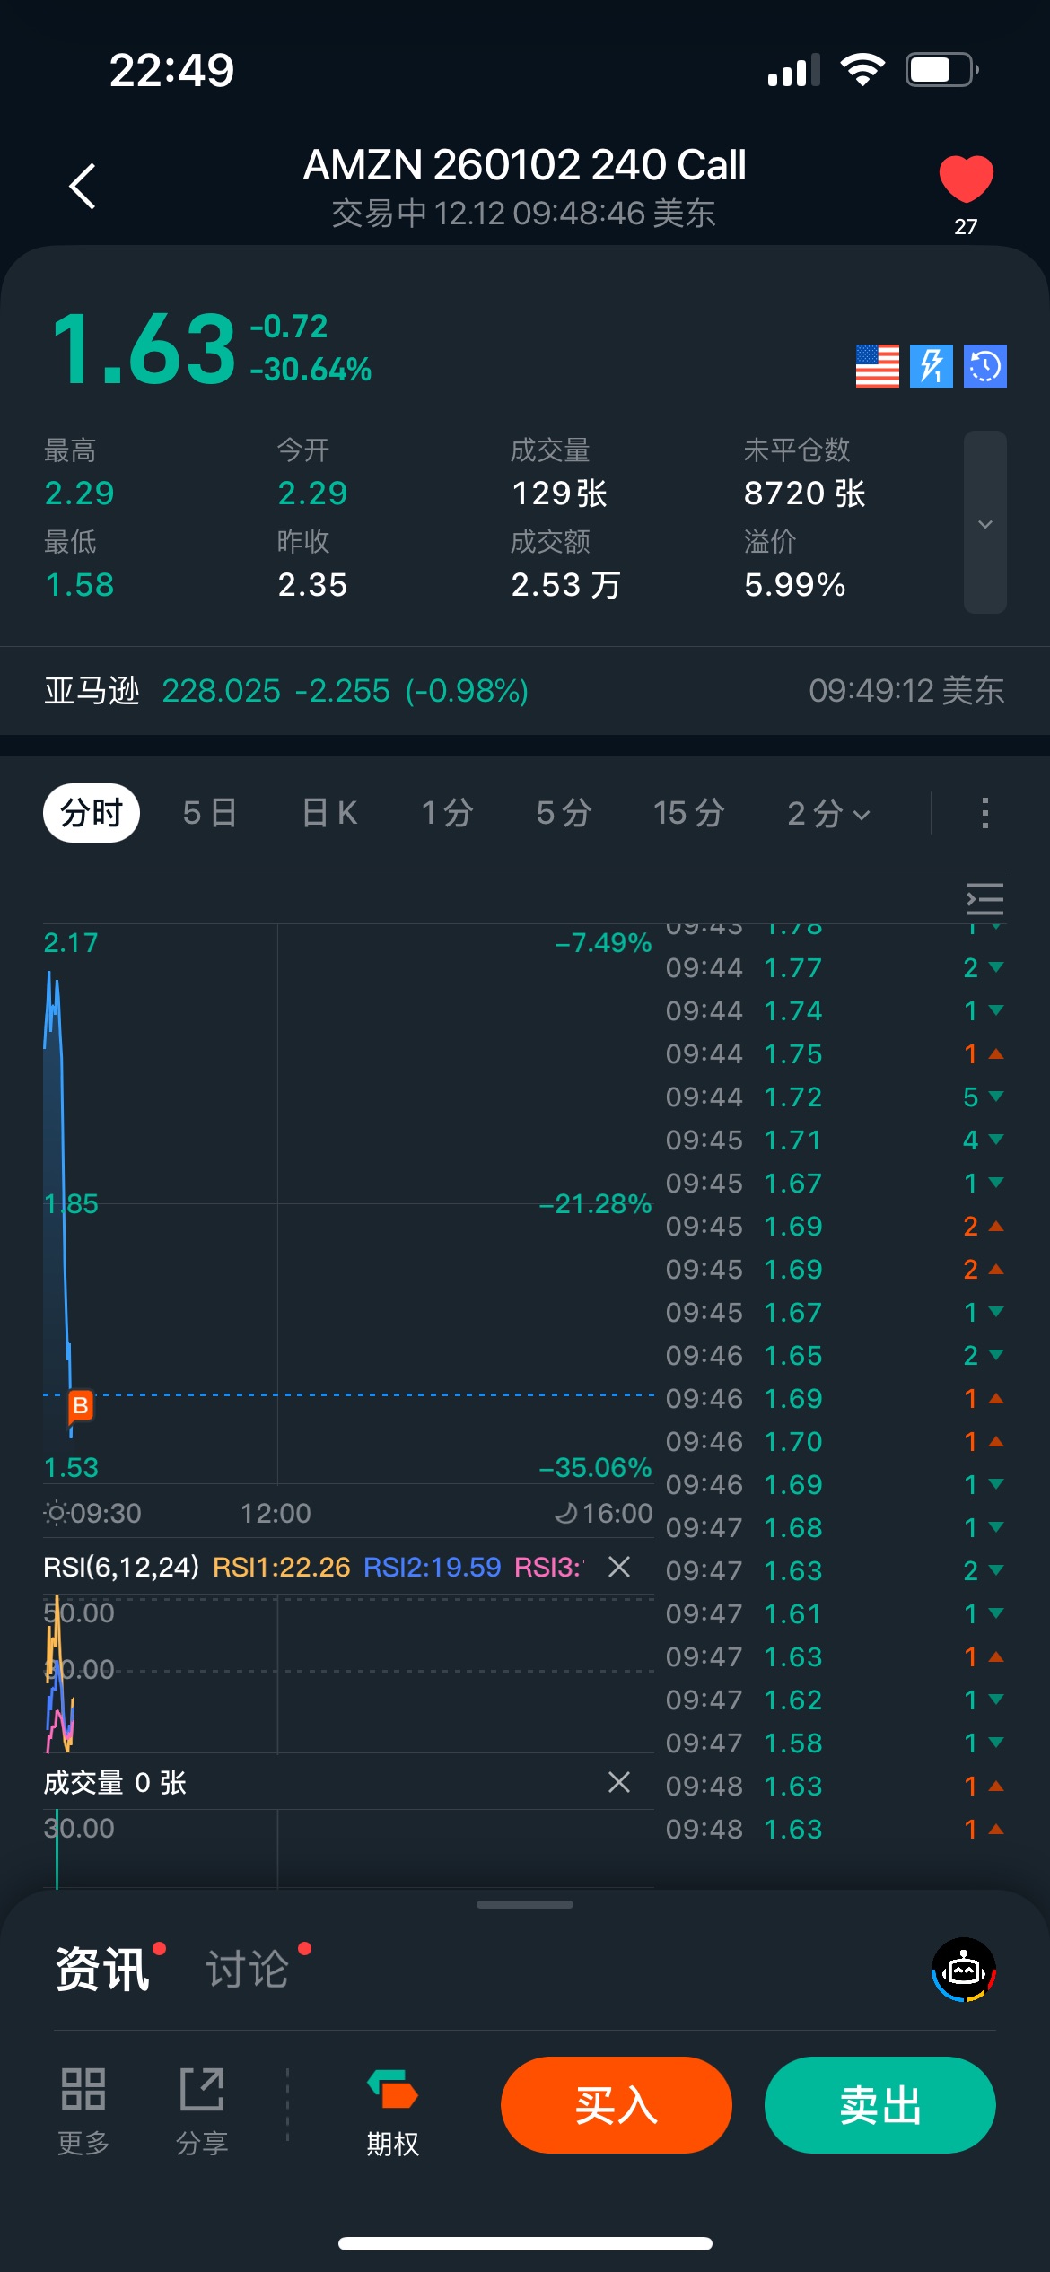Screen dimensions: 1050x2272
Task: Tap the B buy marker on chart
Action: point(81,1405)
